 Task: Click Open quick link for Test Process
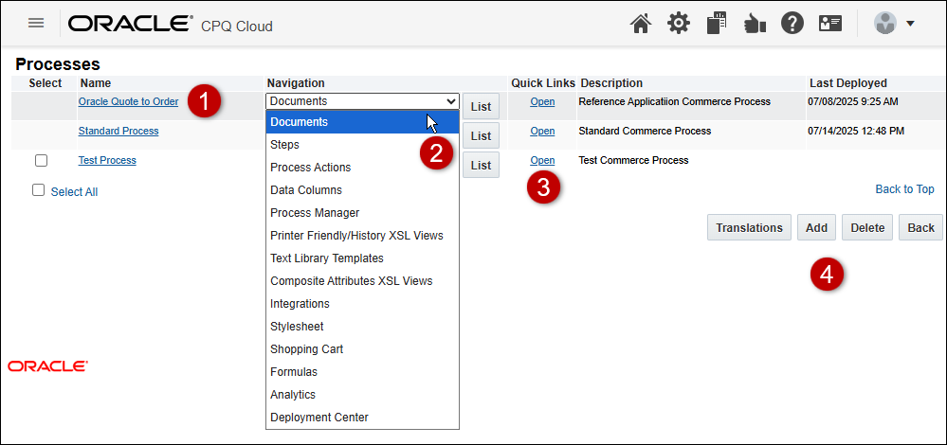[542, 160]
